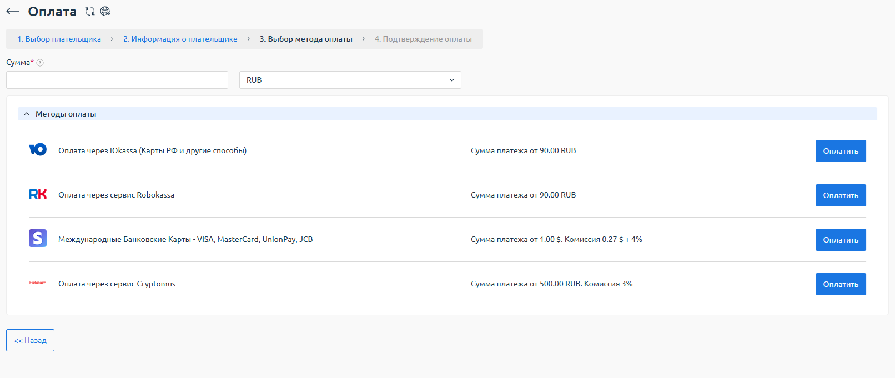Click the help icon next to Сумма
This screenshot has height=378, width=895.
(x=40, y=63)
